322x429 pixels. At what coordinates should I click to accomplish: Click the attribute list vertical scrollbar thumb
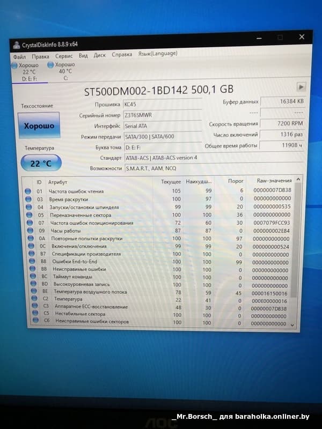tap(295, 240)
